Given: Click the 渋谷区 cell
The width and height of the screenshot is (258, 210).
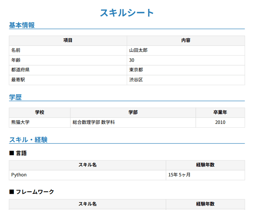Looking at the screenshot, I should pos(186,80).
